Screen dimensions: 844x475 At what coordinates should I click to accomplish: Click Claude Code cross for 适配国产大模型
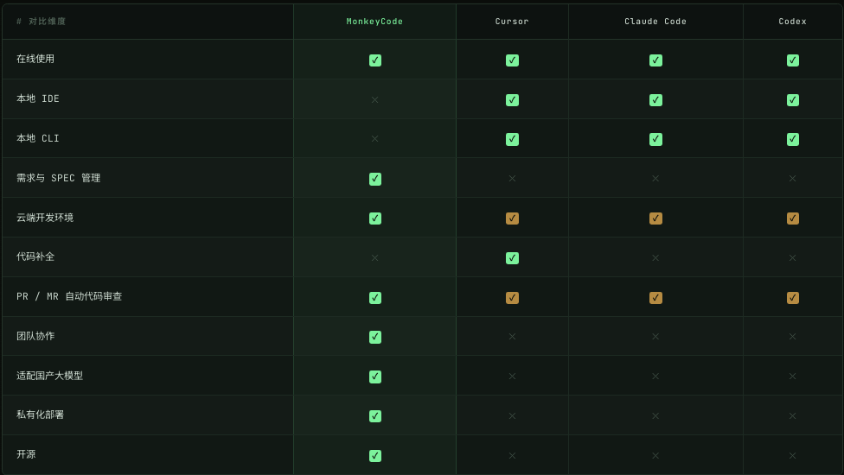click(655, 377)
